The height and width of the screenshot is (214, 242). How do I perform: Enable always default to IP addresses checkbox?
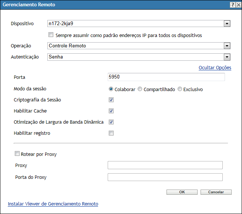point(51,36)
